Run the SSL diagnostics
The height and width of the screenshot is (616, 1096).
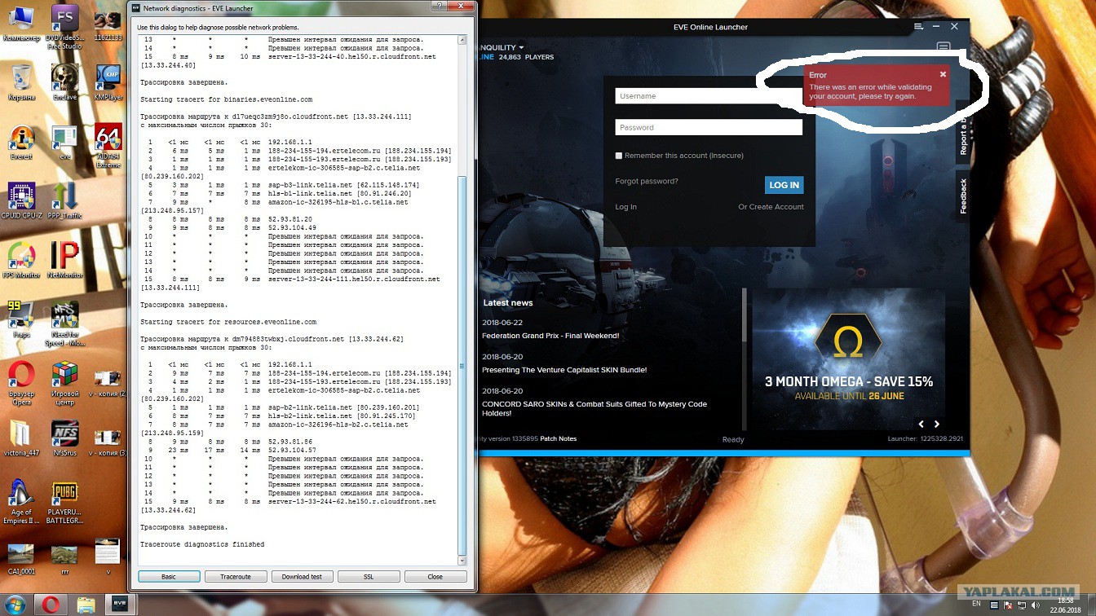[369, 576]
